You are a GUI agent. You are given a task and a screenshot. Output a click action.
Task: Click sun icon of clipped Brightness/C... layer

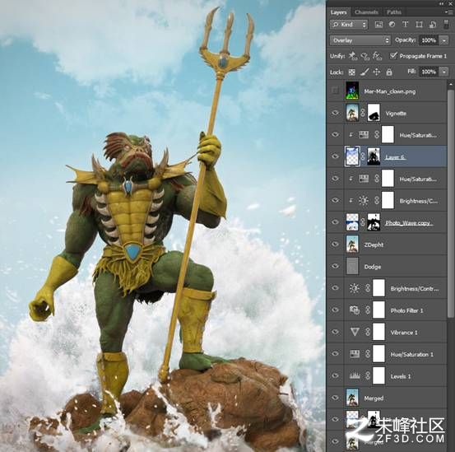[363, 200]
